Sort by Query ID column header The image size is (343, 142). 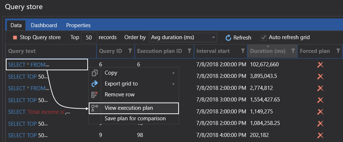click(x=111, y=51)
